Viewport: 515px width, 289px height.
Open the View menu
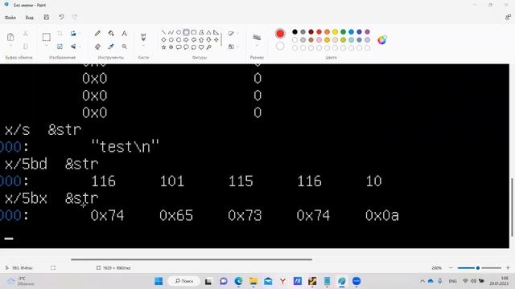tap(29, 18)
